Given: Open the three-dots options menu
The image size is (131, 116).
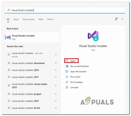Looking at the screenshot, I should point(122,19).
